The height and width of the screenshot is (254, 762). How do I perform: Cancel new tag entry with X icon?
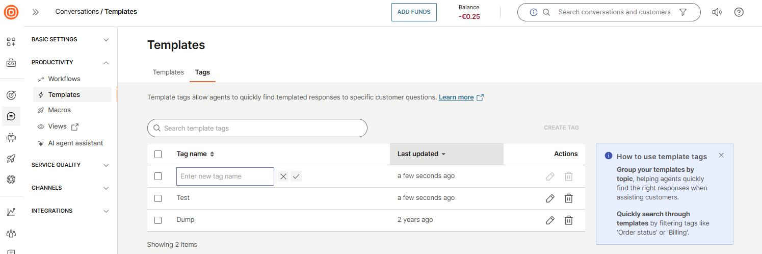click(283, 176)
